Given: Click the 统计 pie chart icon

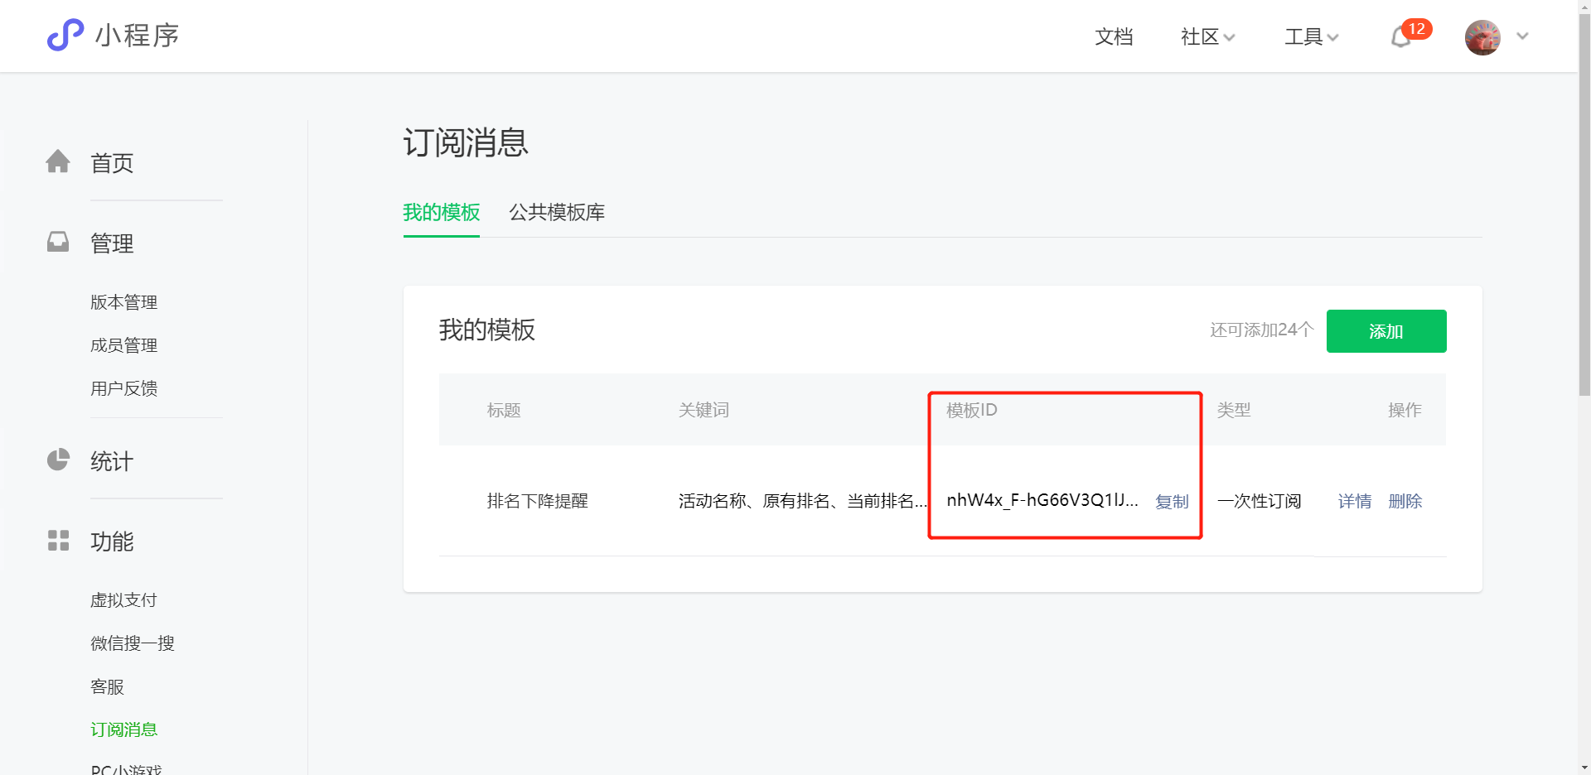Looking at the screenshot, I should click(x=58, y=460).
